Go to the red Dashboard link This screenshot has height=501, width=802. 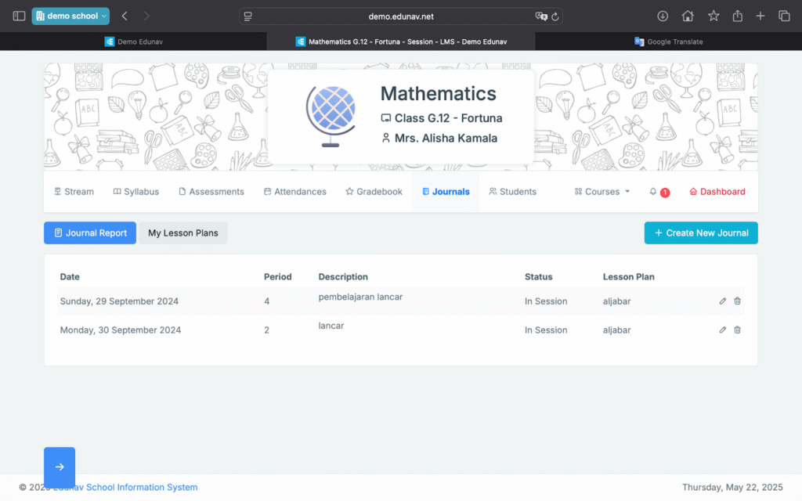point(717,192)
